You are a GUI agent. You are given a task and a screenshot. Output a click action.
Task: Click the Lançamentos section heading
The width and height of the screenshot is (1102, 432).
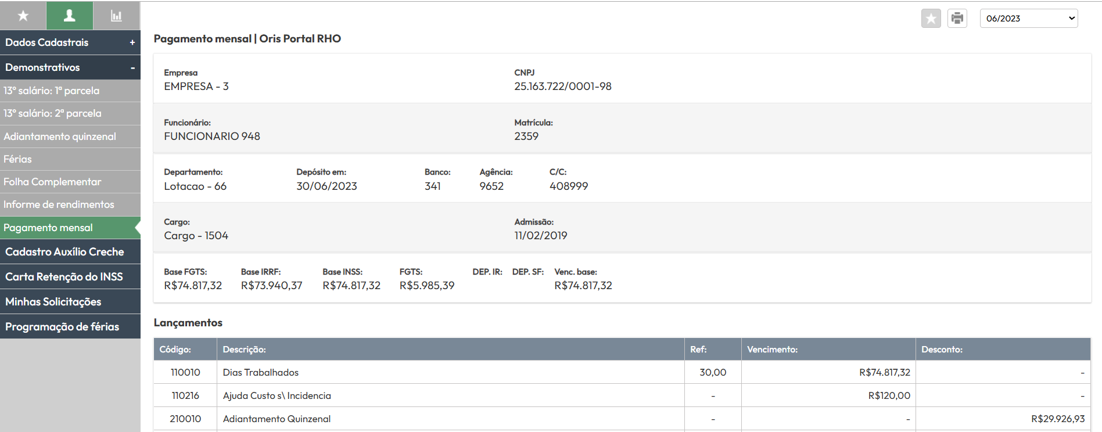(188, 323)
